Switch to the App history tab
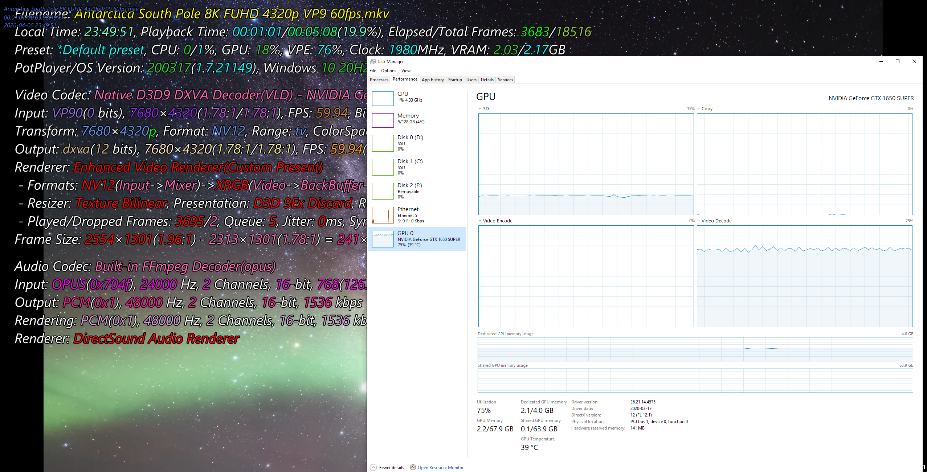Viewport: 927px width, 472px height. click(433, 80)
